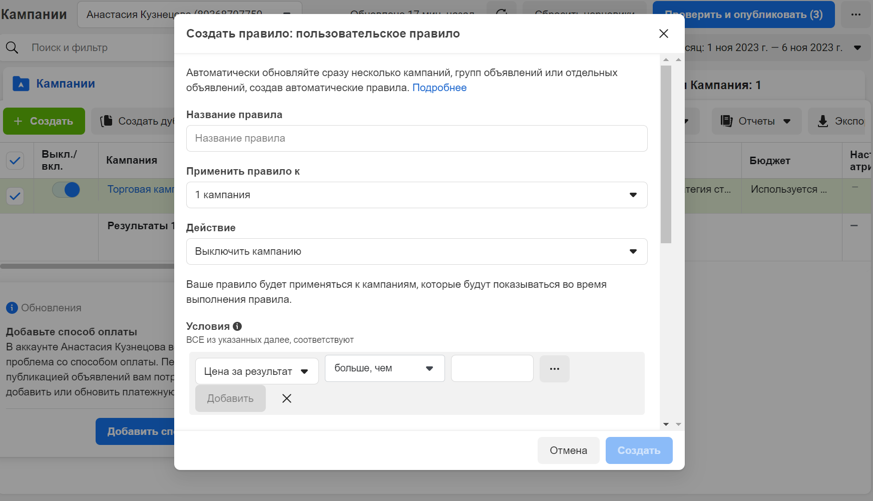Toggle the campaign row checkbox
Image resolution: width=873 pixels, height=501 pixels.
pos(15,196)
